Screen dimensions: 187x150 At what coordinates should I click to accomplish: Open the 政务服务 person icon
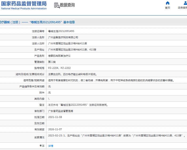(185, 3)
